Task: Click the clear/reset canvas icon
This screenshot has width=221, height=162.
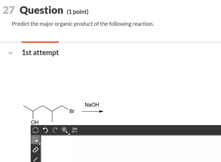Action: click(35, 130)
